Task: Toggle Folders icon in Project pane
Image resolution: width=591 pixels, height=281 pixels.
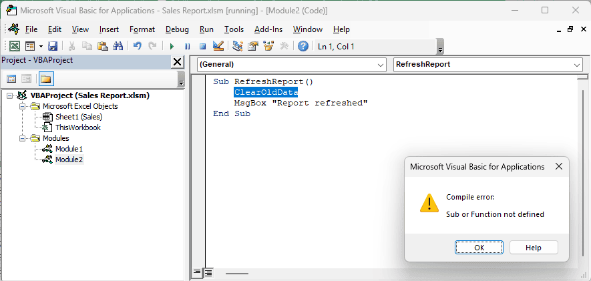Action: point(46,79)
